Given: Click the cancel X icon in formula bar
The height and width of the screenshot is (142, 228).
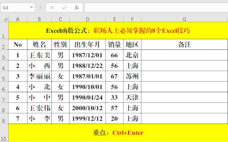Looking at the screenshot, I should coord(52,7).
